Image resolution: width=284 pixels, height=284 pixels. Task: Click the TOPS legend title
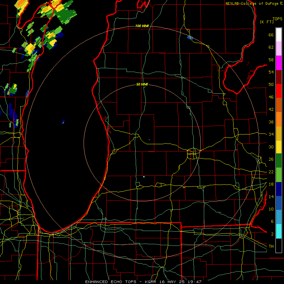[x=277, y=19]
